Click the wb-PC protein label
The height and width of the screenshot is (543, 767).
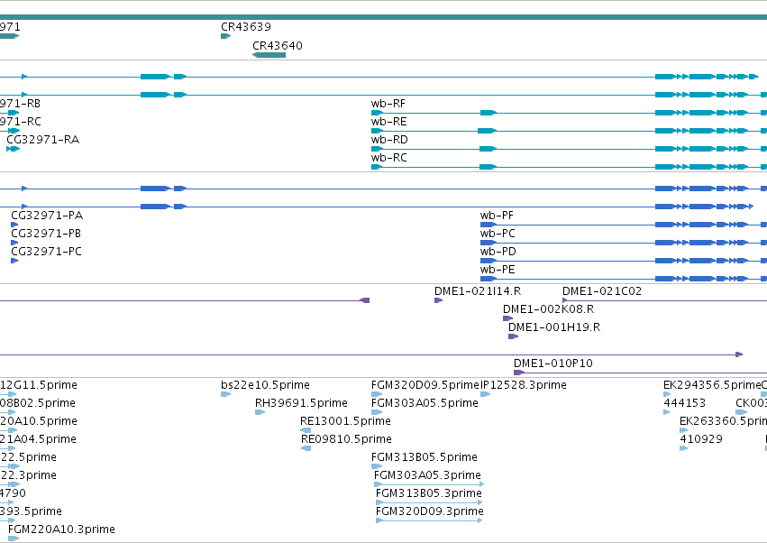[498, 234]
